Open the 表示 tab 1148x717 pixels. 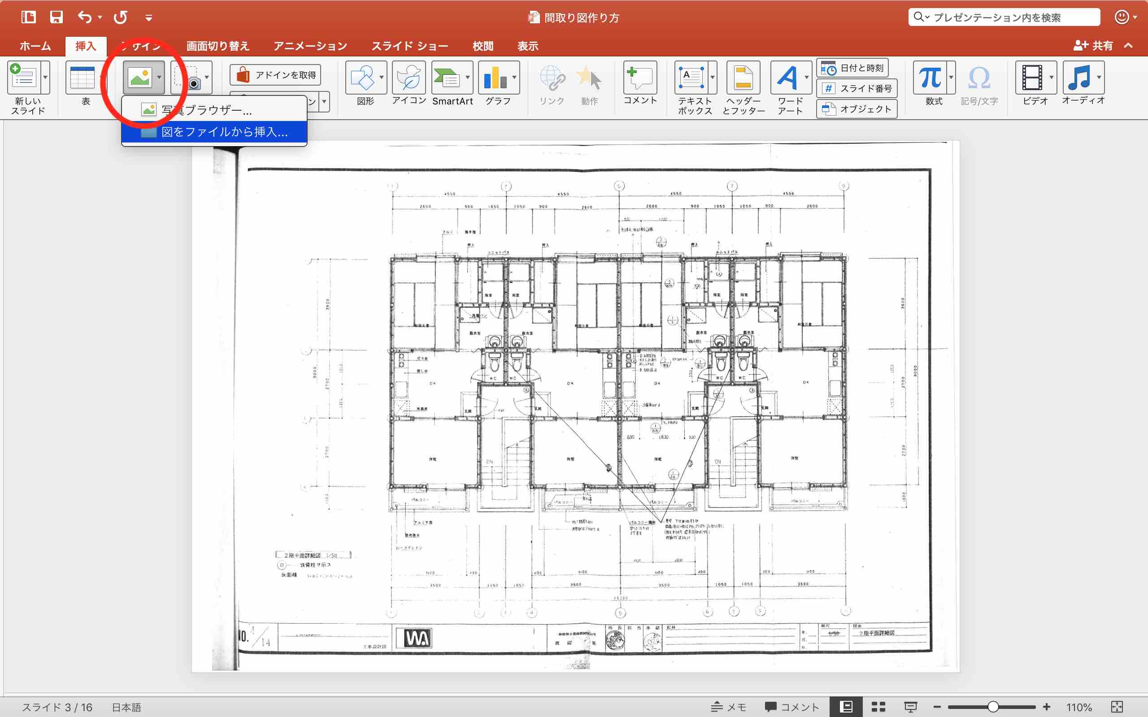click(527, 46)
